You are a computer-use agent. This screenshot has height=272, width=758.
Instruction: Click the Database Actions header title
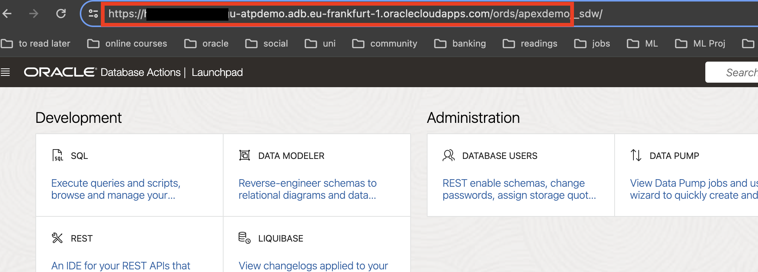(140, 72)
